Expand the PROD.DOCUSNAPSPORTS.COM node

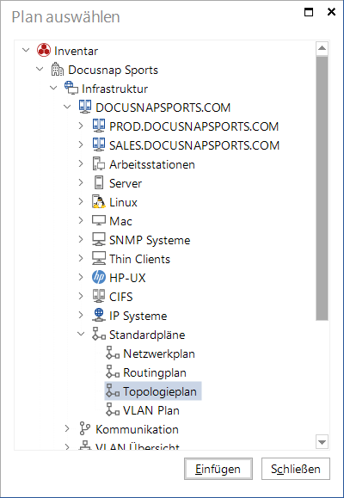[81, 126]
